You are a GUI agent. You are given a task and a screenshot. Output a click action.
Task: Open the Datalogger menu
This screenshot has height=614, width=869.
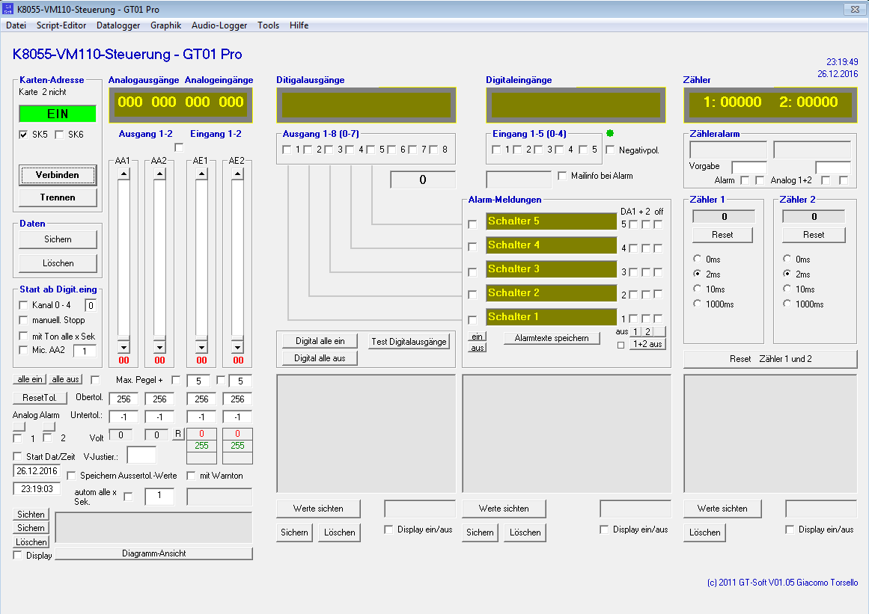[118, 25]
